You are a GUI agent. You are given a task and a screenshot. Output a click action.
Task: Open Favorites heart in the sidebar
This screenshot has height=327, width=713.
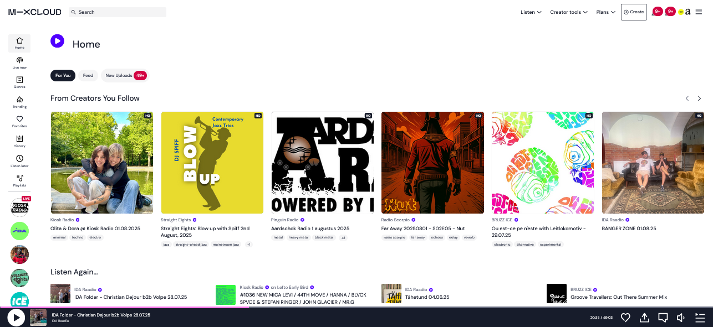(x=19, y=122)
